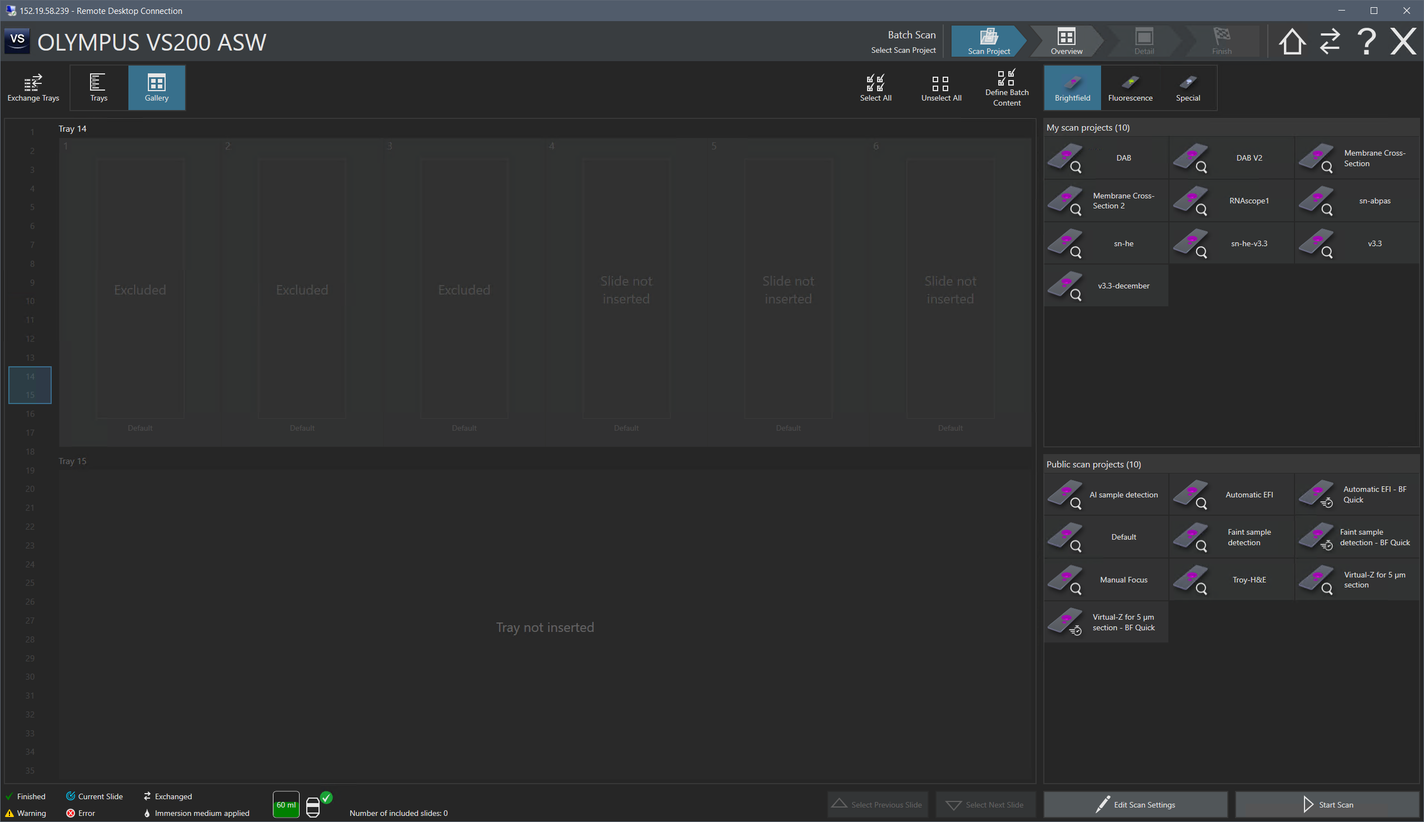Viewport: 1424px width, 822px height.
Task: Switch to the Trays view
Action: (98, 87)
